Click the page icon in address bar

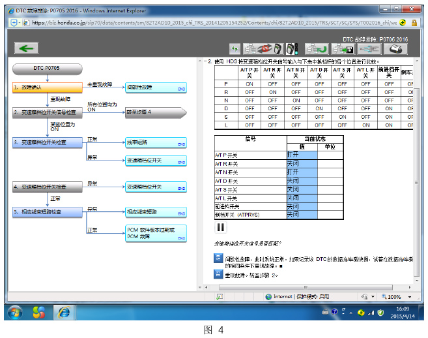[x=26, y=23]
